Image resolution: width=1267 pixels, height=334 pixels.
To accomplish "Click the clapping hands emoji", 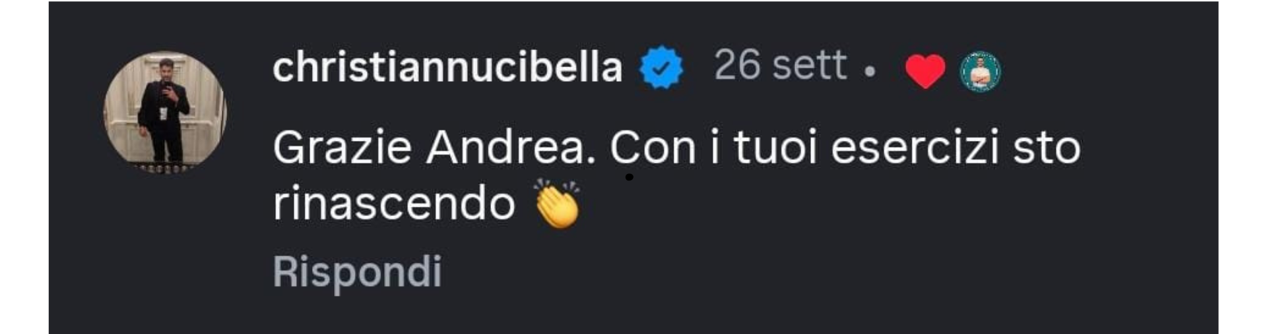I will click(x=558, y=204).
